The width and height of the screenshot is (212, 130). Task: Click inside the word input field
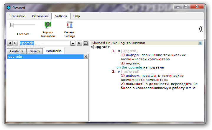45,43
